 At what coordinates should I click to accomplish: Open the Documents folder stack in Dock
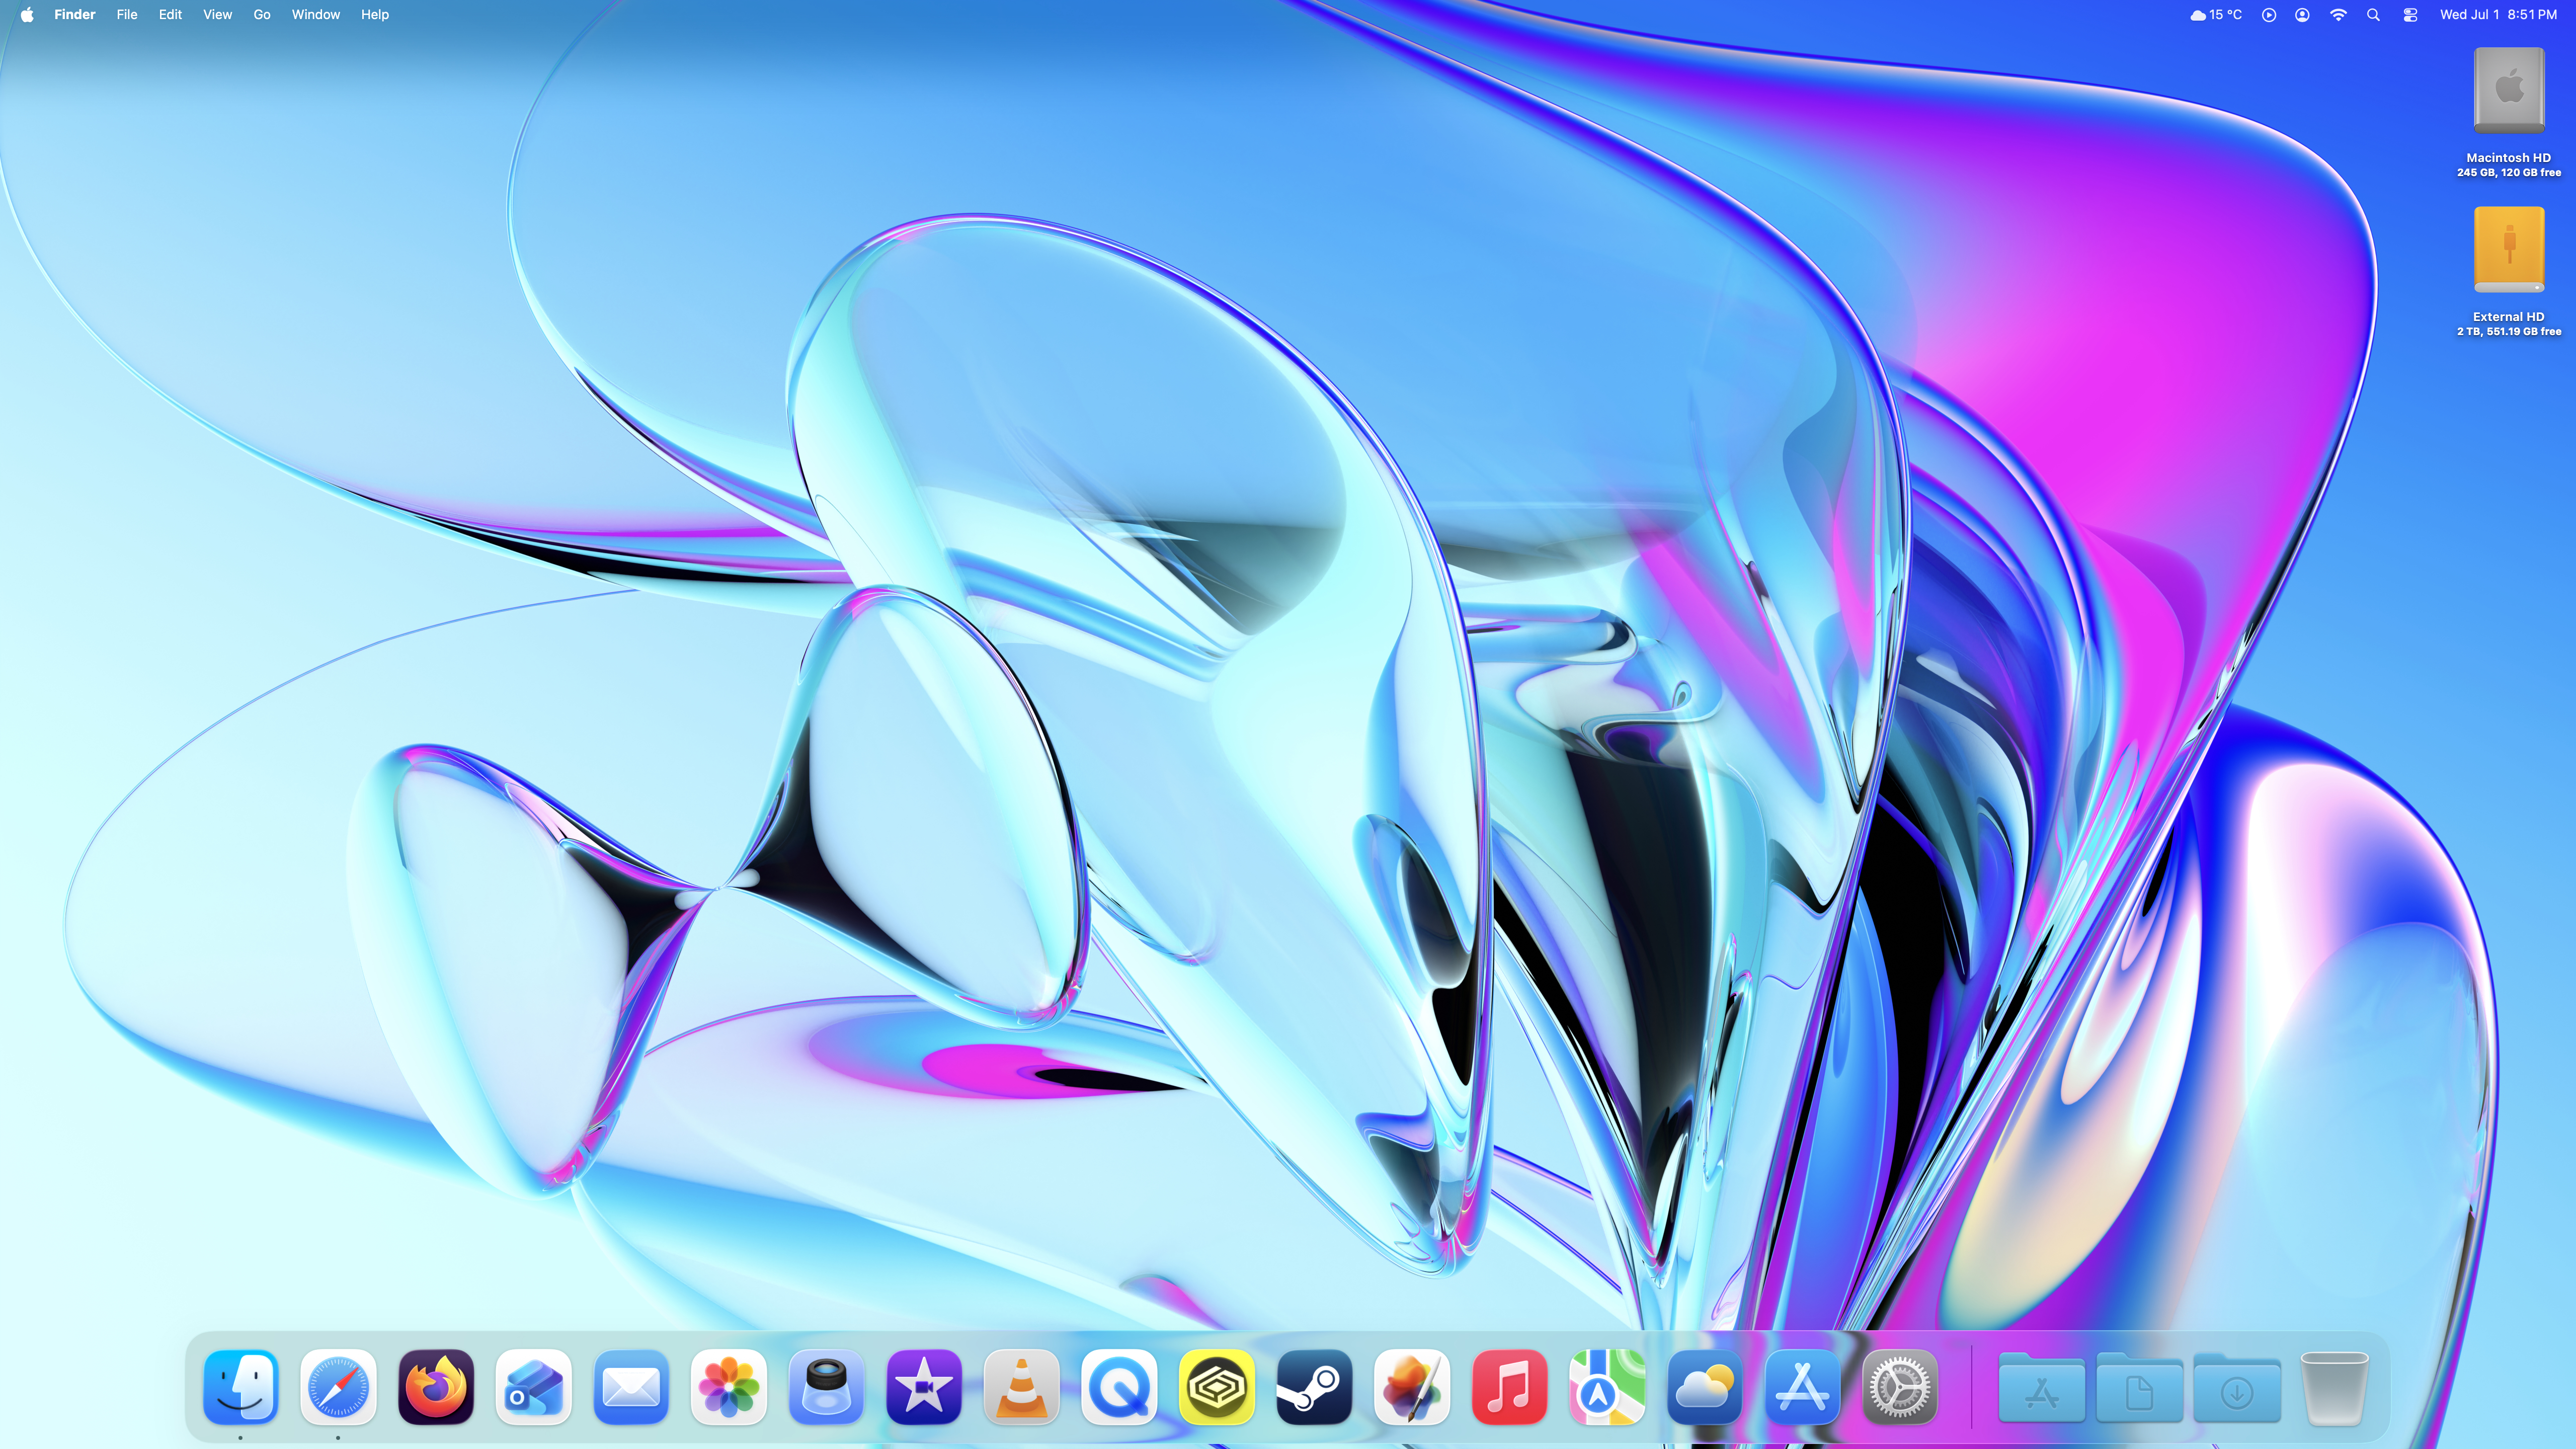pyautogui.click(x=2139, y=1387)
